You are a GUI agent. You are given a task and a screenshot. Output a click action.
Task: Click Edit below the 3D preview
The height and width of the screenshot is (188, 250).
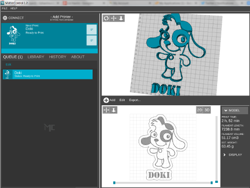[122, 100]
